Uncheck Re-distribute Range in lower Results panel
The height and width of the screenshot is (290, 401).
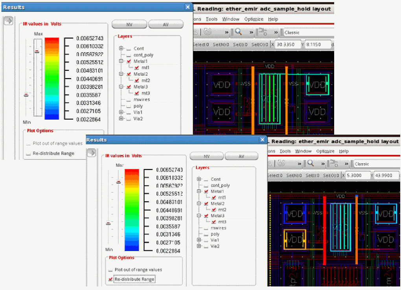110,279
